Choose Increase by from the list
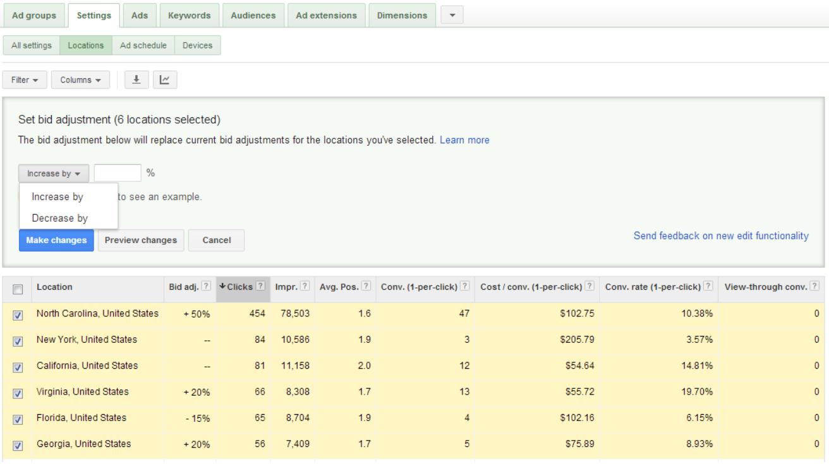Viewport: 829px width, 464px height. point(68,196)
